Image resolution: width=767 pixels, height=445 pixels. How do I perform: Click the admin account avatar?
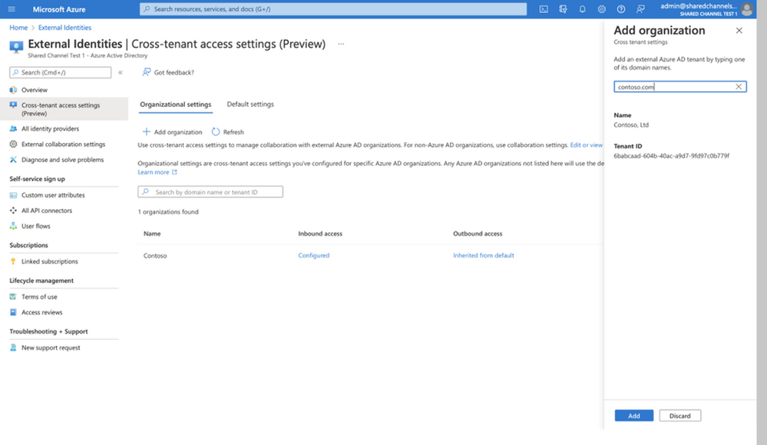(746, 9)
